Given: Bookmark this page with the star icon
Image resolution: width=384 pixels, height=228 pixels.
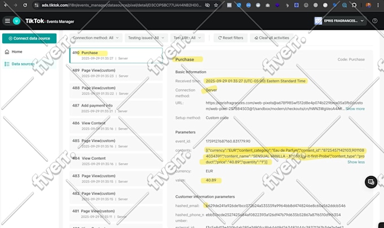Looking at the screenshot, I should point(216,5).
